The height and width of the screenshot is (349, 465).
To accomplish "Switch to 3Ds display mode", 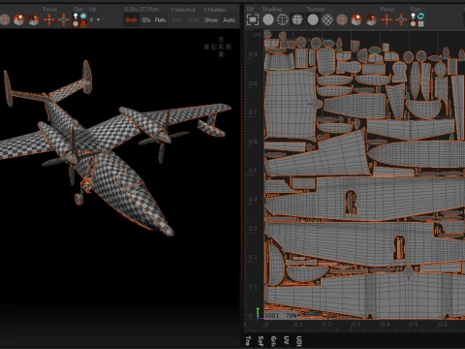I will [146, 20].
